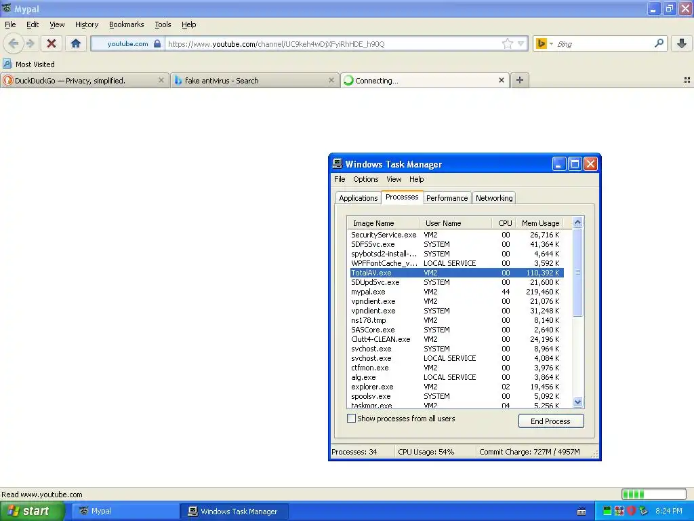The image size is (694, 521).
Task: Open the Mypal File menu
Action: pyautogui.click(x=10, y=24)
